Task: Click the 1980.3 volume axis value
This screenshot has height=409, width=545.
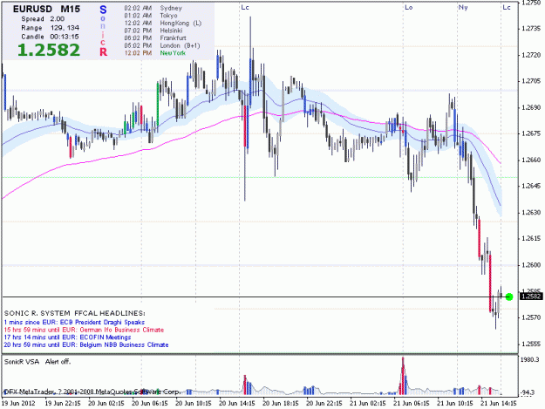Action: tap(530, 359)
